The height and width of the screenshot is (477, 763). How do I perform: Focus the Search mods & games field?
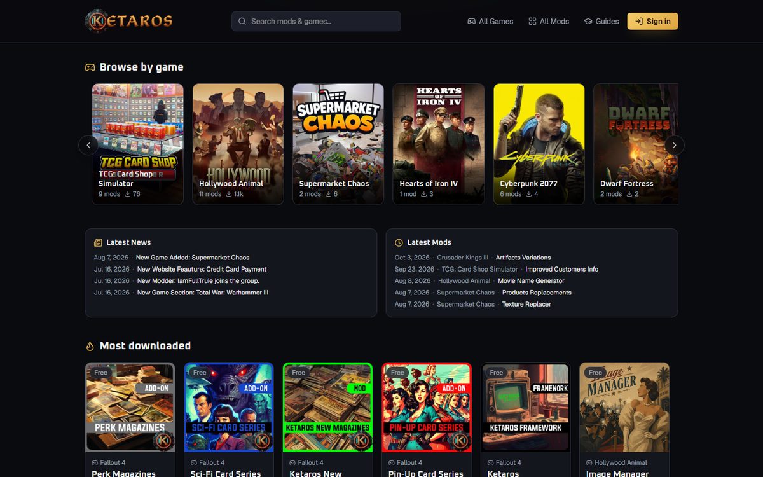pyautogui.click(x=316, y=21)
